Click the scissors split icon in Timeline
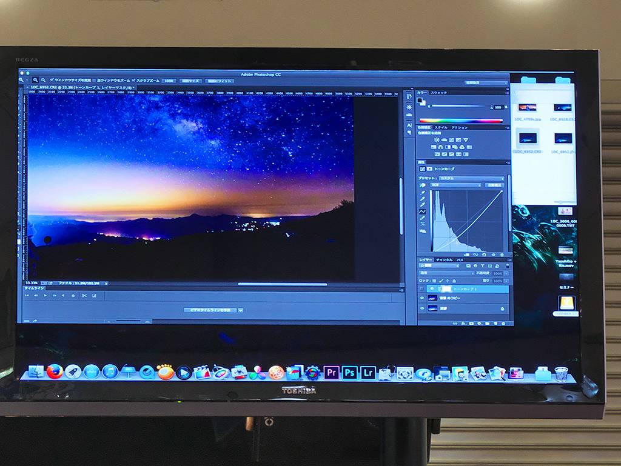This screenshot has height=466, width=621. [x=84, y=296]
